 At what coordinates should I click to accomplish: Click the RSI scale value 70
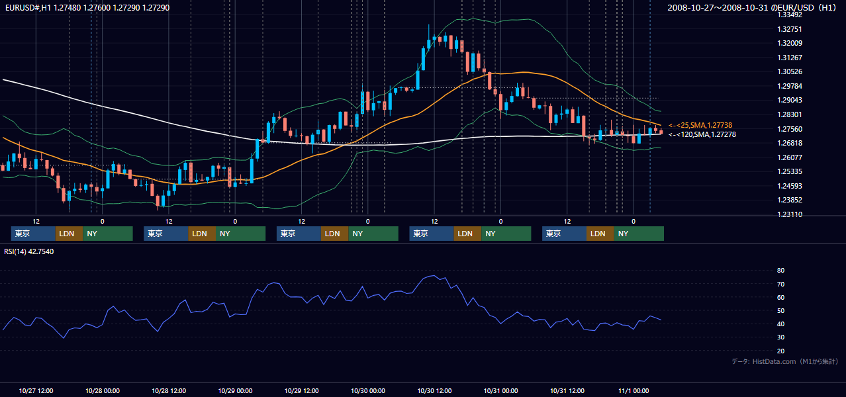780,284
